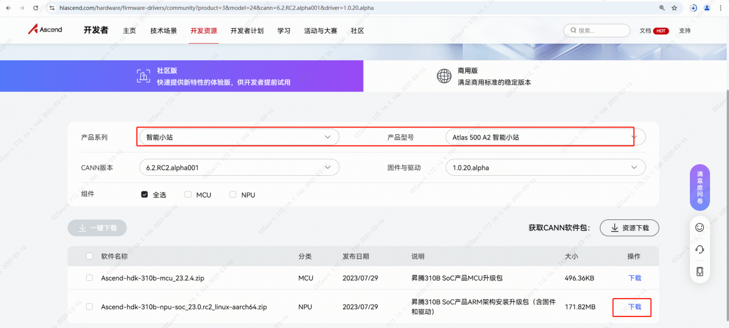The image size is (729, 328).
Task: Click the 社区版 edition icon
Action: [x=143, y=76]
